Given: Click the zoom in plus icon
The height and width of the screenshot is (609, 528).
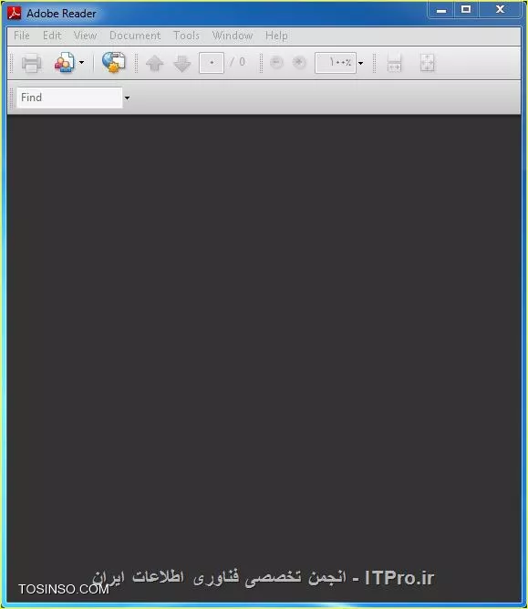Looking at the screenshot, I should 299,62.
